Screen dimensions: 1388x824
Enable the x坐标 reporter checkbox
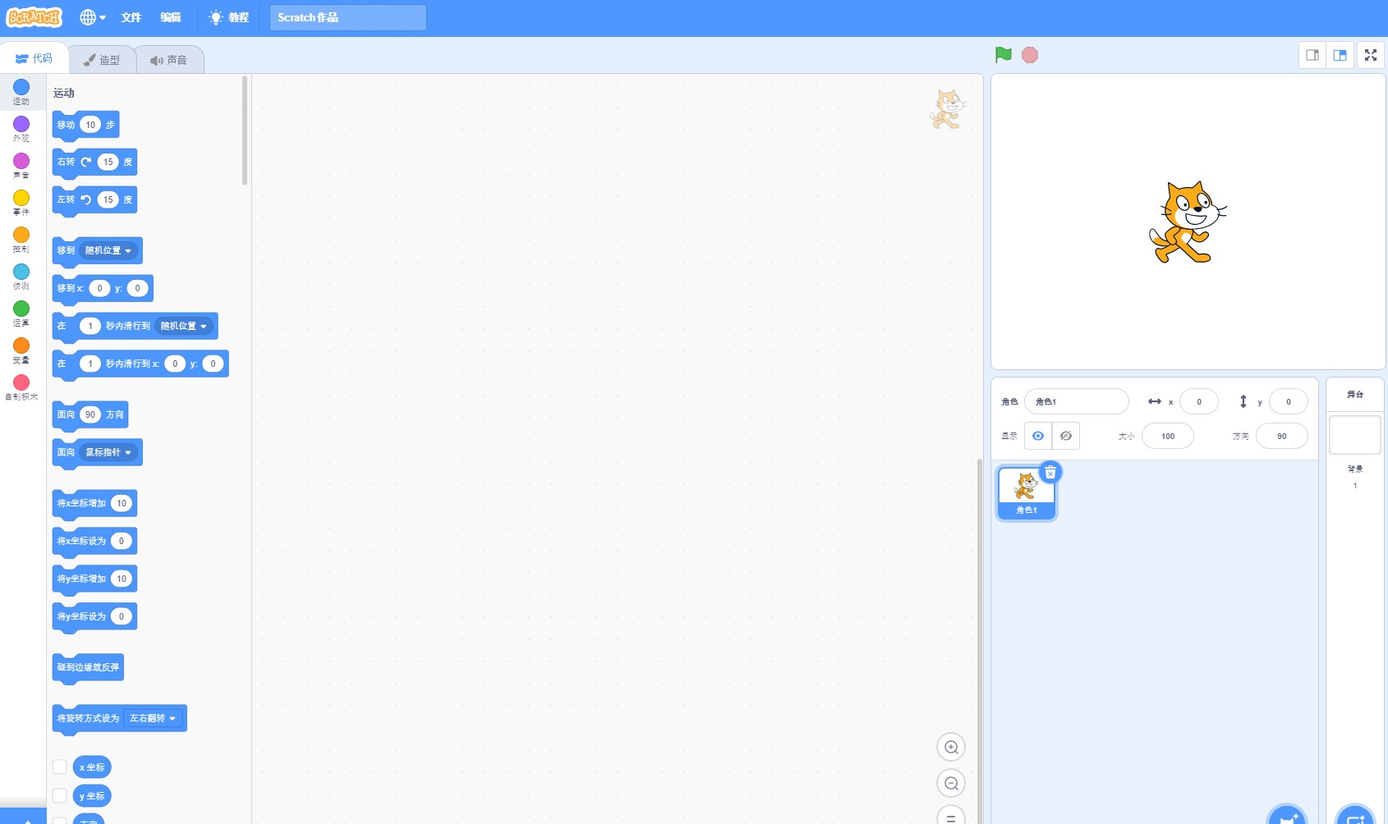click(60, 767)
